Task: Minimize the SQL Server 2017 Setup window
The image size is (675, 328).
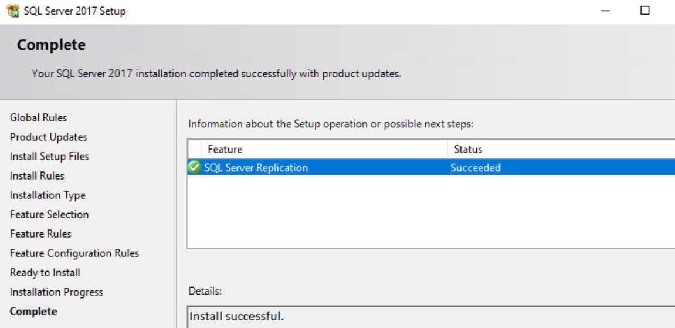Action: [605, 11]
